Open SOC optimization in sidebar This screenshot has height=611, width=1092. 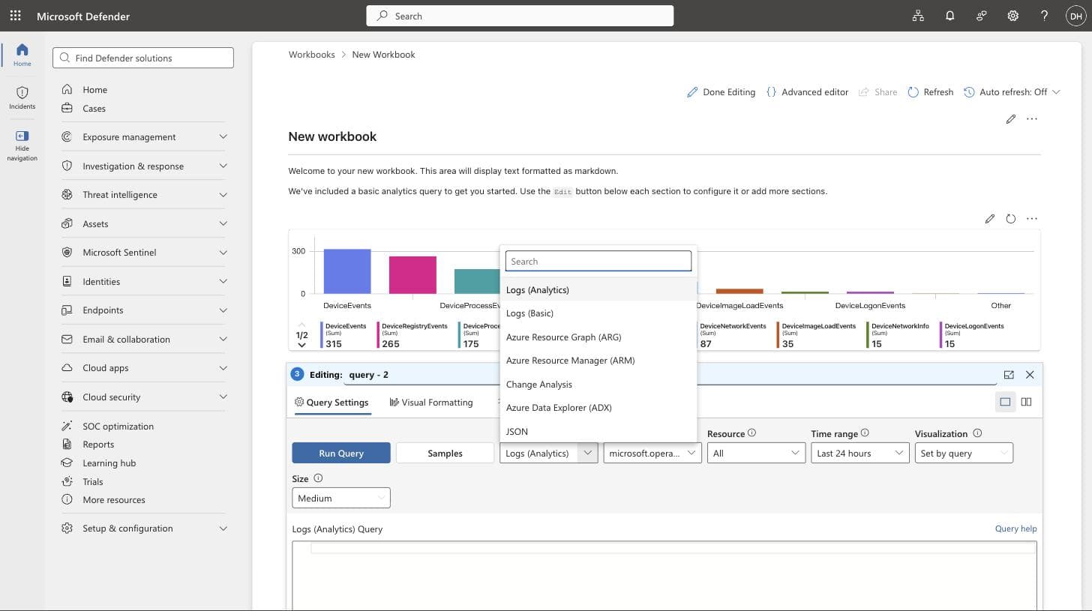(118, 427)
